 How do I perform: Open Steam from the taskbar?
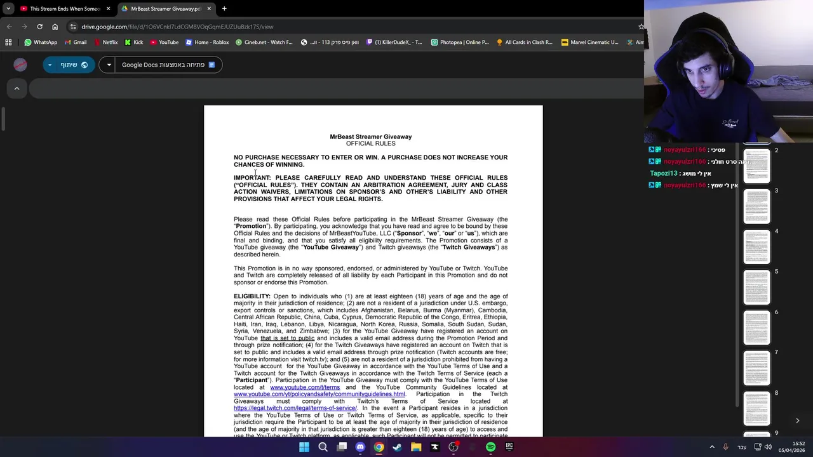pos(398,447)
